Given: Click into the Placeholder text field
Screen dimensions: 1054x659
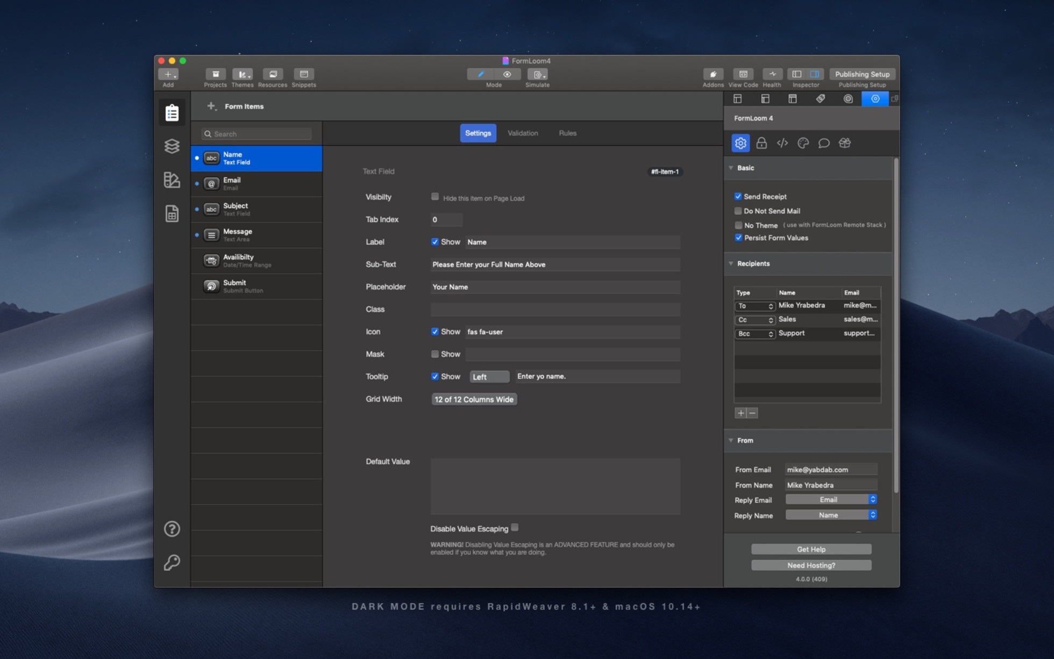Looking at the screenshot, I should 554,287.
